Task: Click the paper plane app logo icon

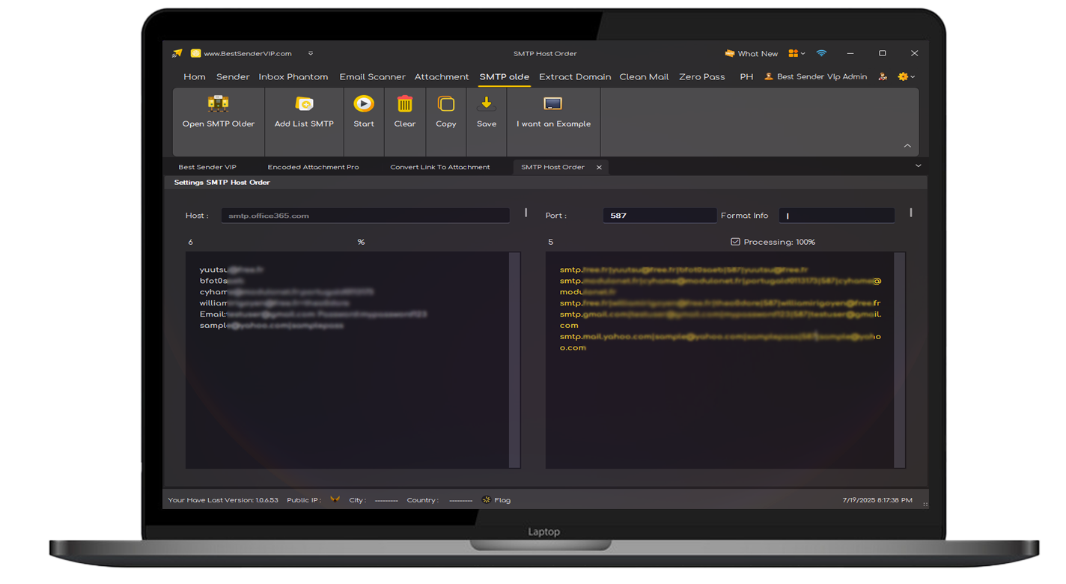Action: pyautogui.click(x=177, y=53)
